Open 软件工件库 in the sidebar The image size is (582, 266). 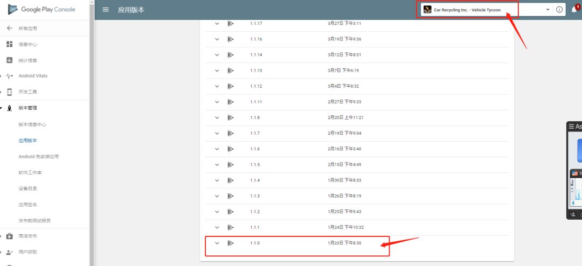(x=30, y=172)
